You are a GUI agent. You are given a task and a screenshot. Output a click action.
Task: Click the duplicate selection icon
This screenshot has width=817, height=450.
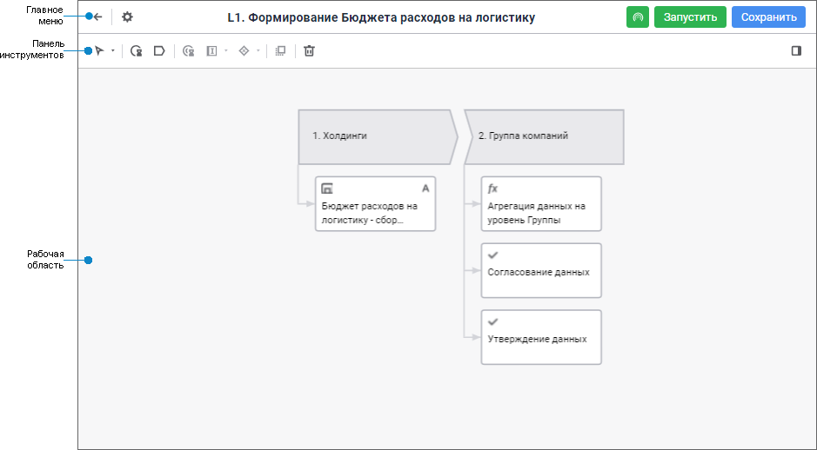[x=280, y=51]
